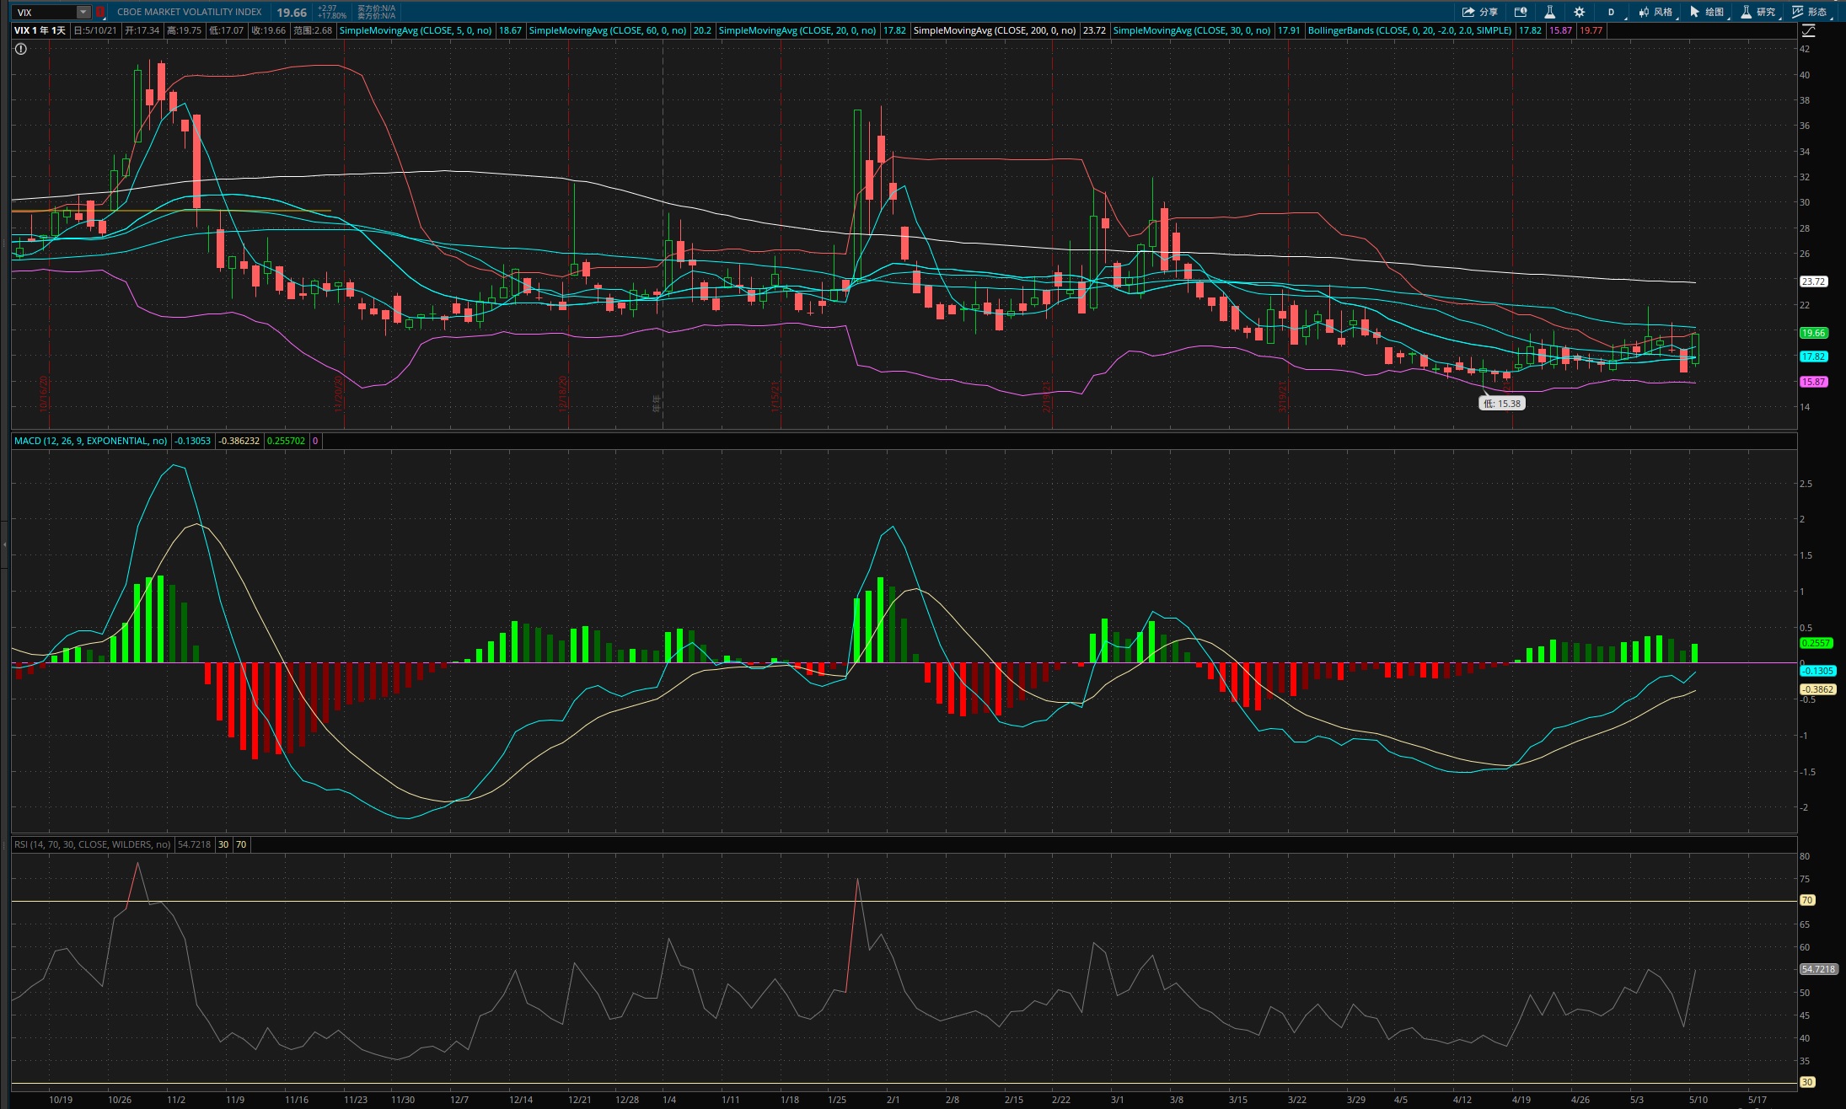Click the red symbol link indicator
This screenshot has height=1109, width=1846.
[100, 12]
